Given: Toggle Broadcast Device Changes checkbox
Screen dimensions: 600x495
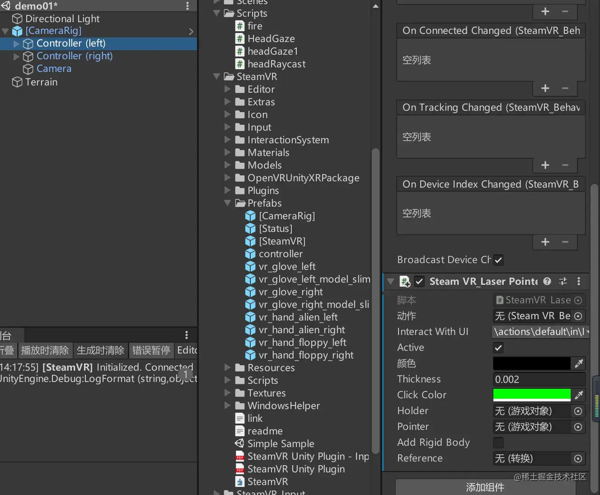Looking at the screenshot, I should [498, 260].
